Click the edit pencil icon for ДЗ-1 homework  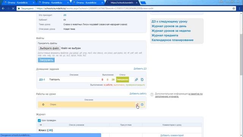[136, 80]
